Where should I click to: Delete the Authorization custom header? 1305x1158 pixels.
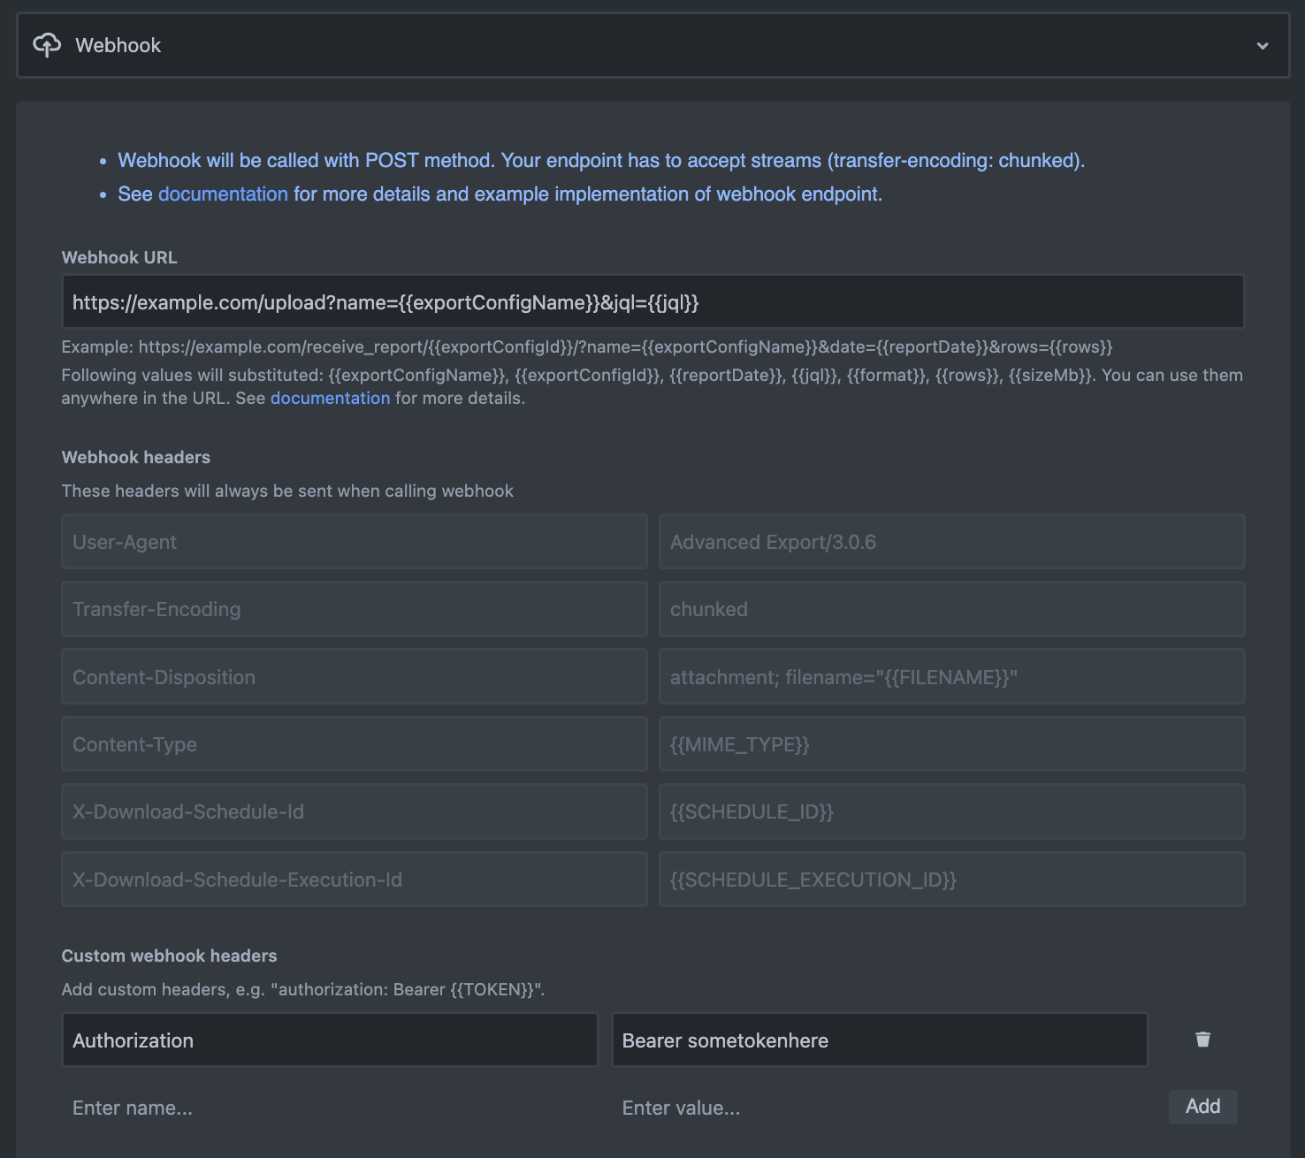point(1202,1040)
